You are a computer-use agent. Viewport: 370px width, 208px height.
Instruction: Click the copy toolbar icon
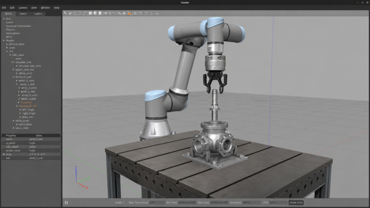click(120, 13)
